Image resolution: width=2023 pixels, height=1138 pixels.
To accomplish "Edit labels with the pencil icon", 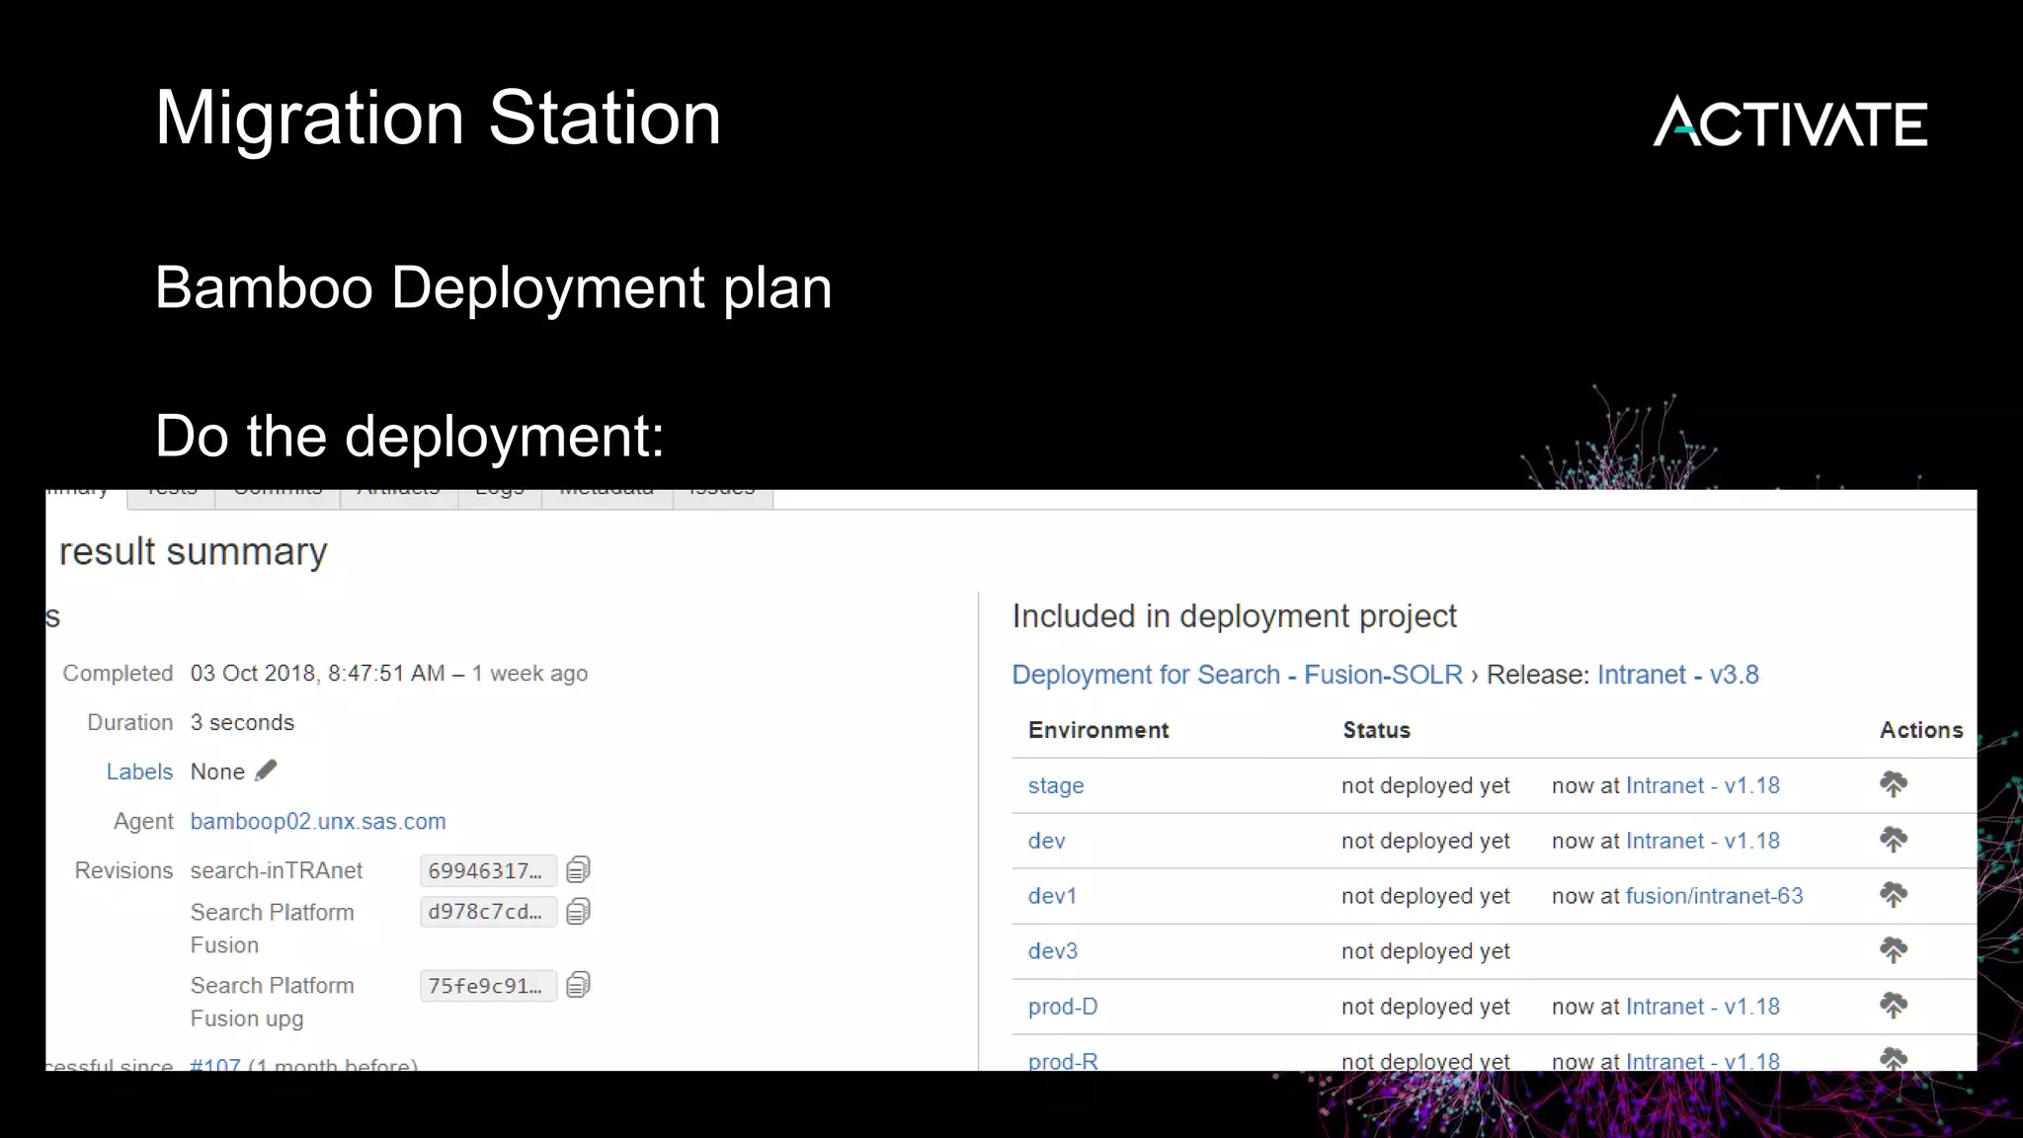I will pos(266,771).
